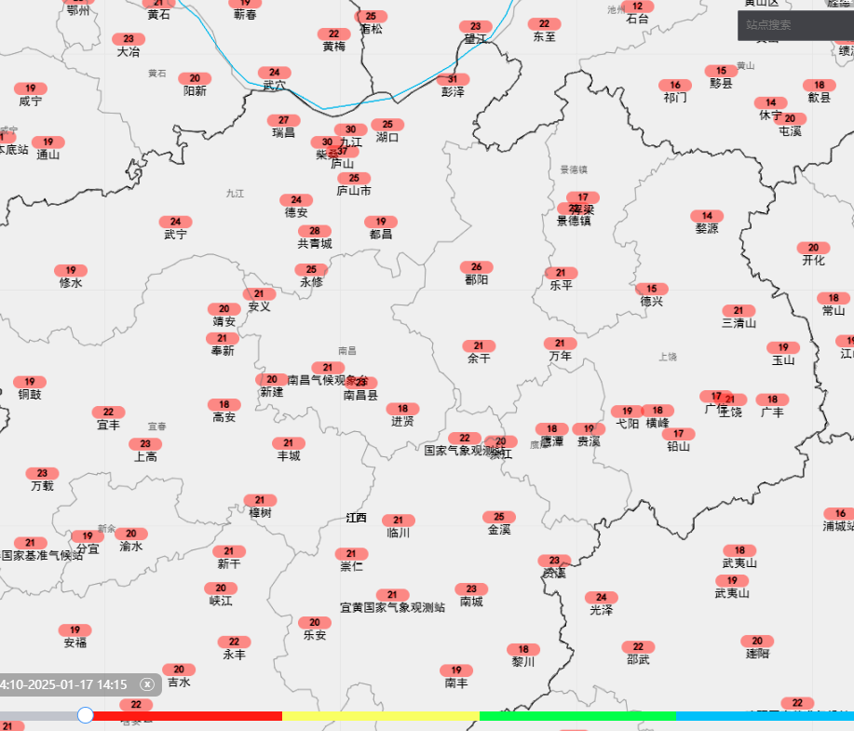Click the 婺源 station marker showing 14
The width and height of the screenshot is (854, 731).
pos(707,216)
